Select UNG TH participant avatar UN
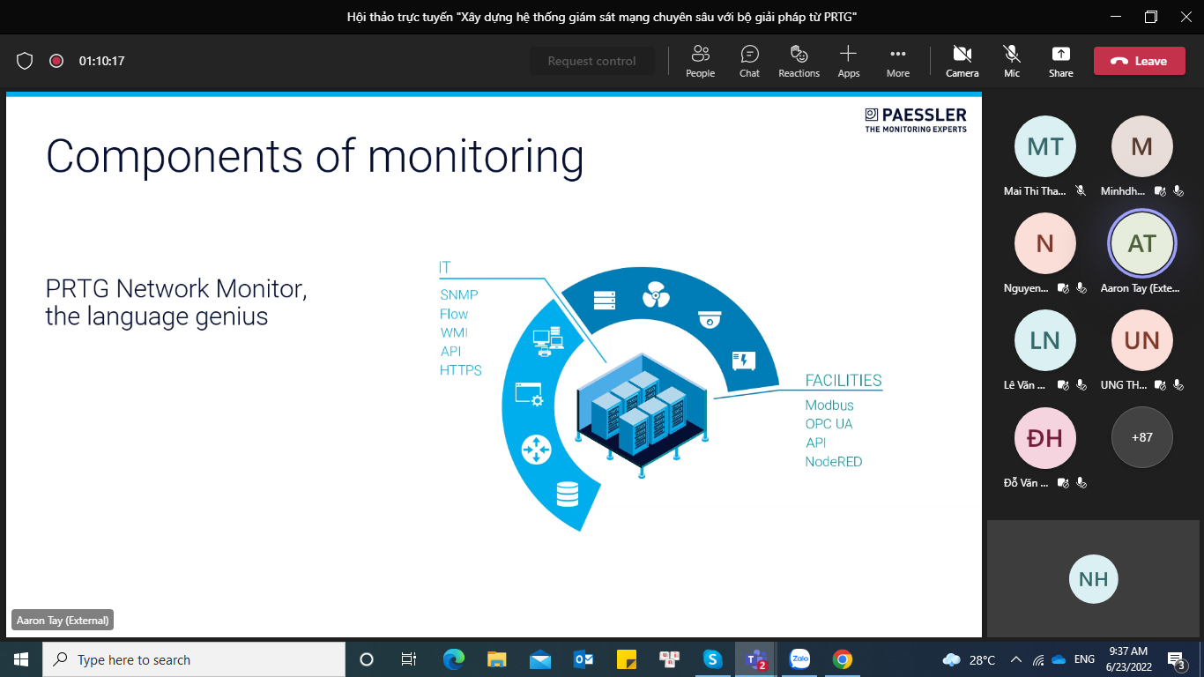The width and height of the screenshot is (1204, 677). (x=1142, y=340)
